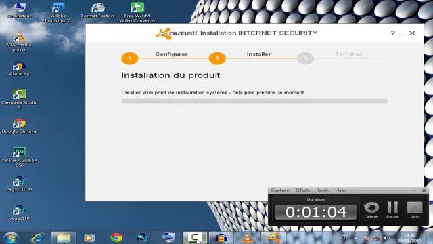Launch Internet Explorer from taskbar
The height and width of the screenshot is (244, 433).
(37, 238)
